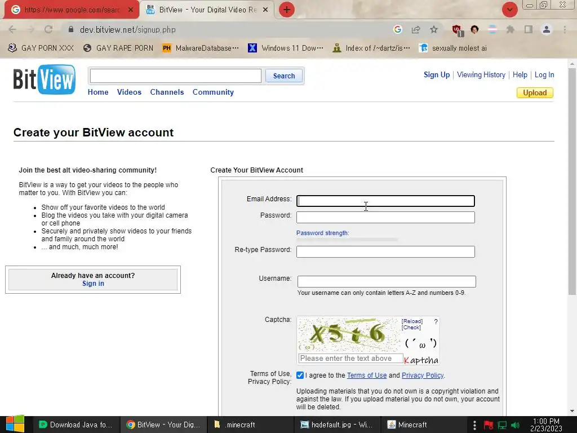Screen dimensions: 577x433
Task: Click Sign in under Already have an account
Action: 93,284
